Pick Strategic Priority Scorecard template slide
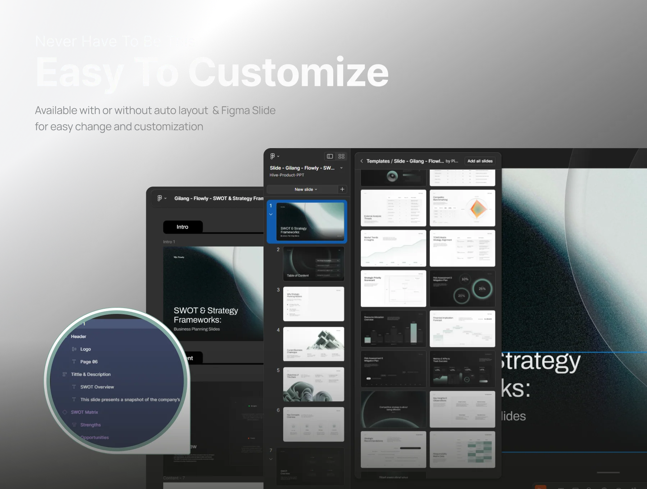647x489 pixels. 393,288
